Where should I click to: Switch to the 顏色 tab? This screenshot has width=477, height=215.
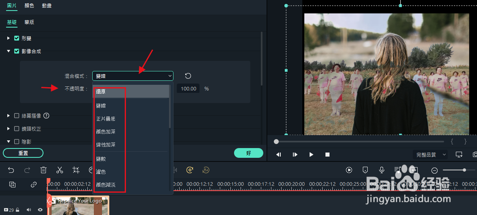tap(29, 6)
